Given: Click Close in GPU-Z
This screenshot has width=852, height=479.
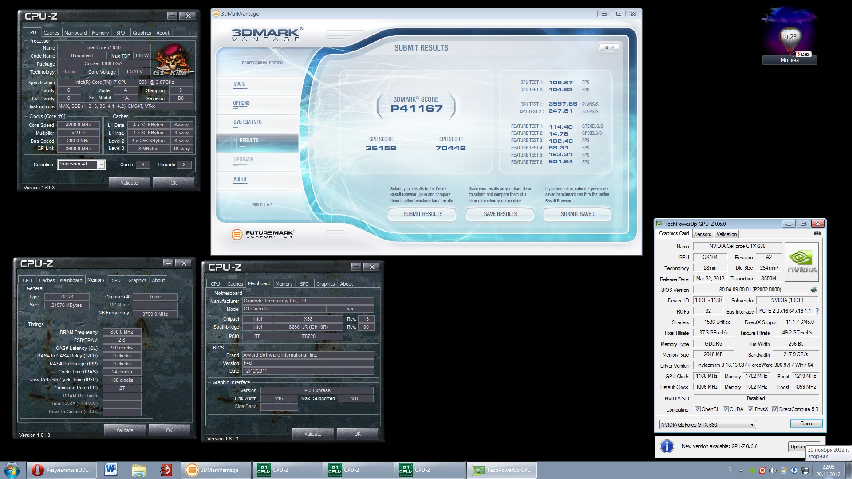Looking at the screenshot, I should [806, 424].
